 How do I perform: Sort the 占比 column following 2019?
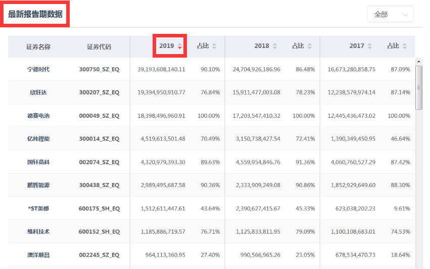tap(214, 46)
